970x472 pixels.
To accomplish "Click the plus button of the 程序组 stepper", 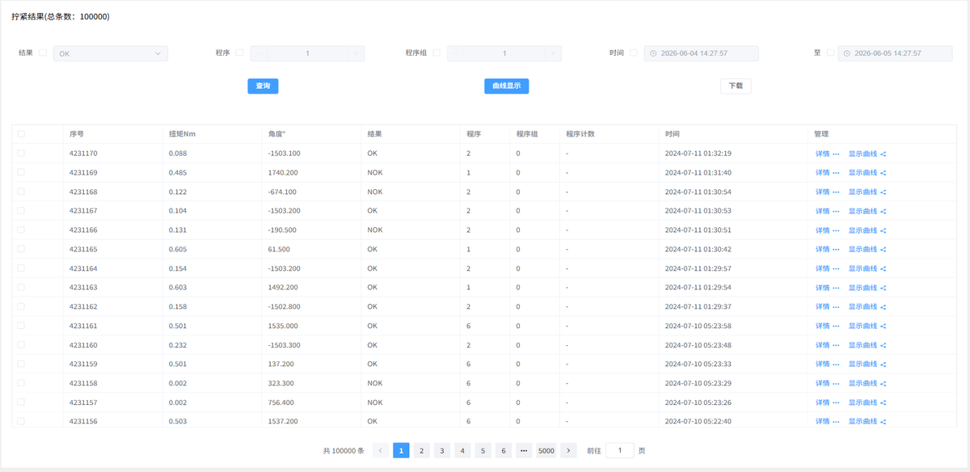I will click(553, 53).
